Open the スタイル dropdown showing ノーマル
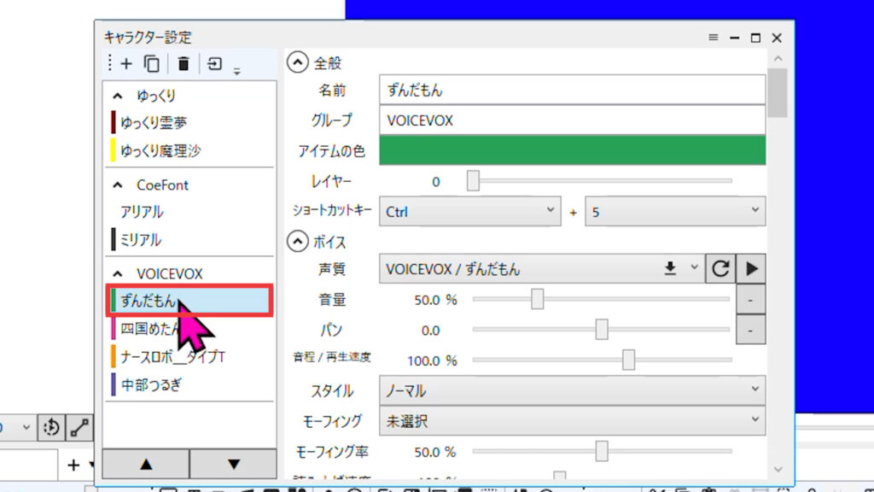The image size is (874, 492). click(572, 391)
